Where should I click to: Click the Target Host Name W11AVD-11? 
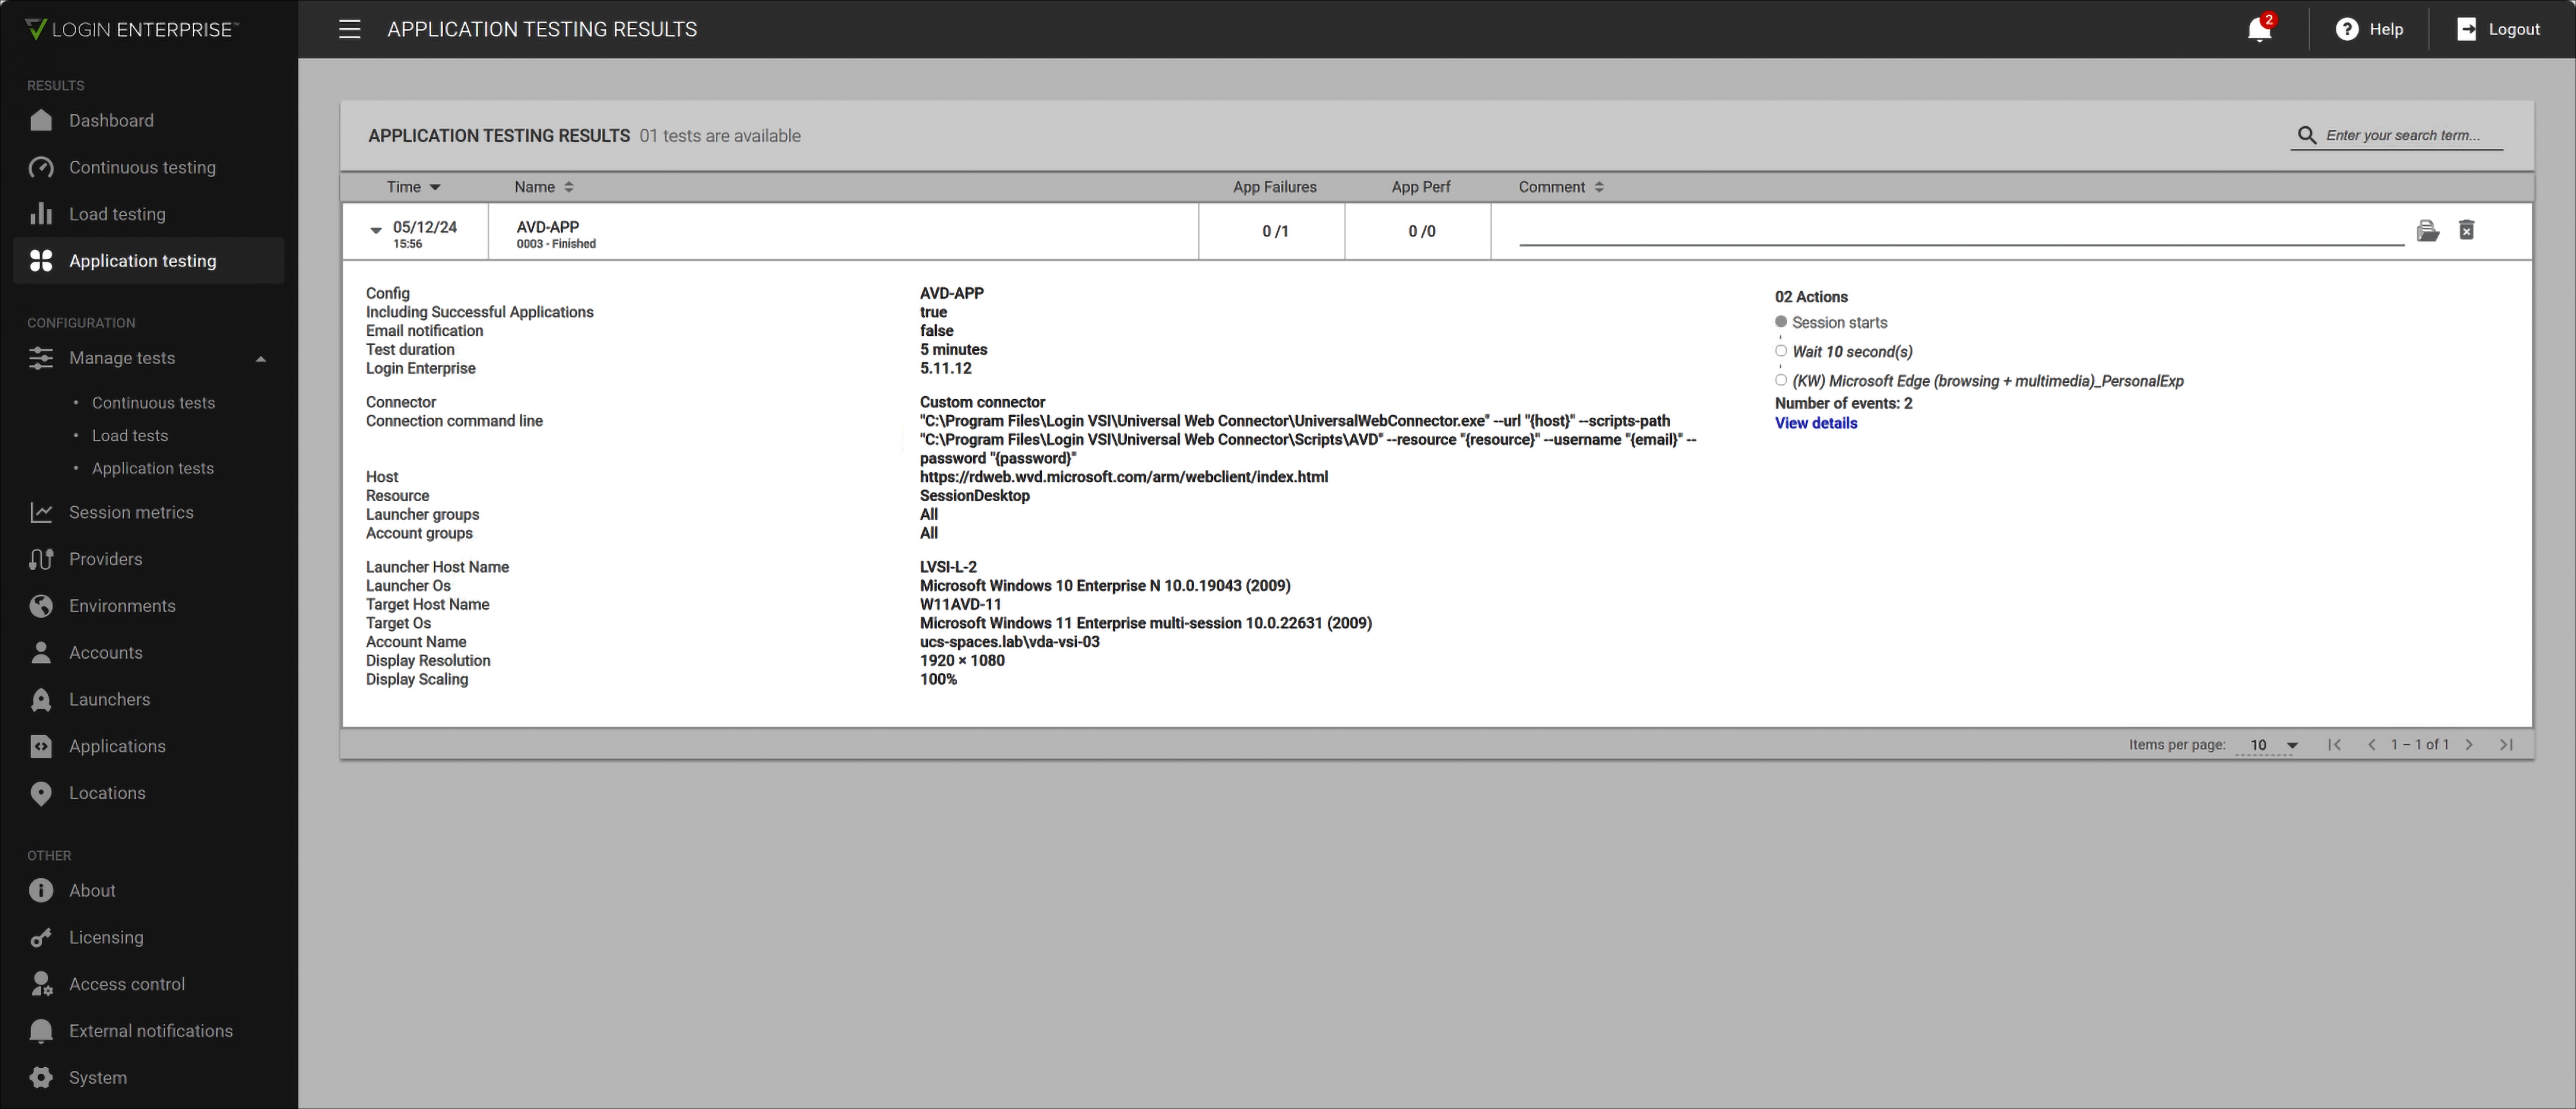[x=960, y=604]
